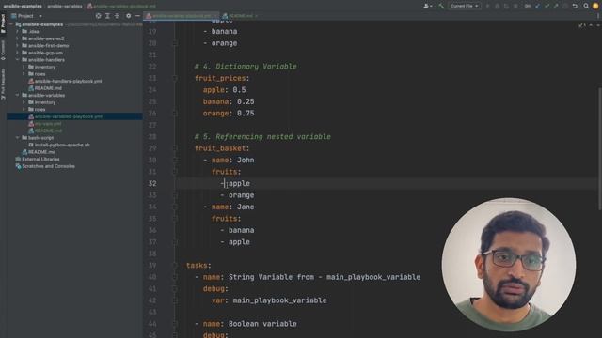
Task: Expand inventory folder under ansible-handlers
Action: tap(24, 67)
